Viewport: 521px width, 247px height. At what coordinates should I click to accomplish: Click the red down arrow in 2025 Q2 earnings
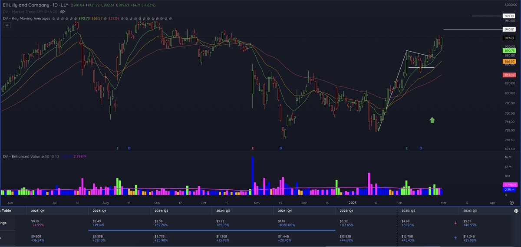pyautogui.click(x=455, y=223)
